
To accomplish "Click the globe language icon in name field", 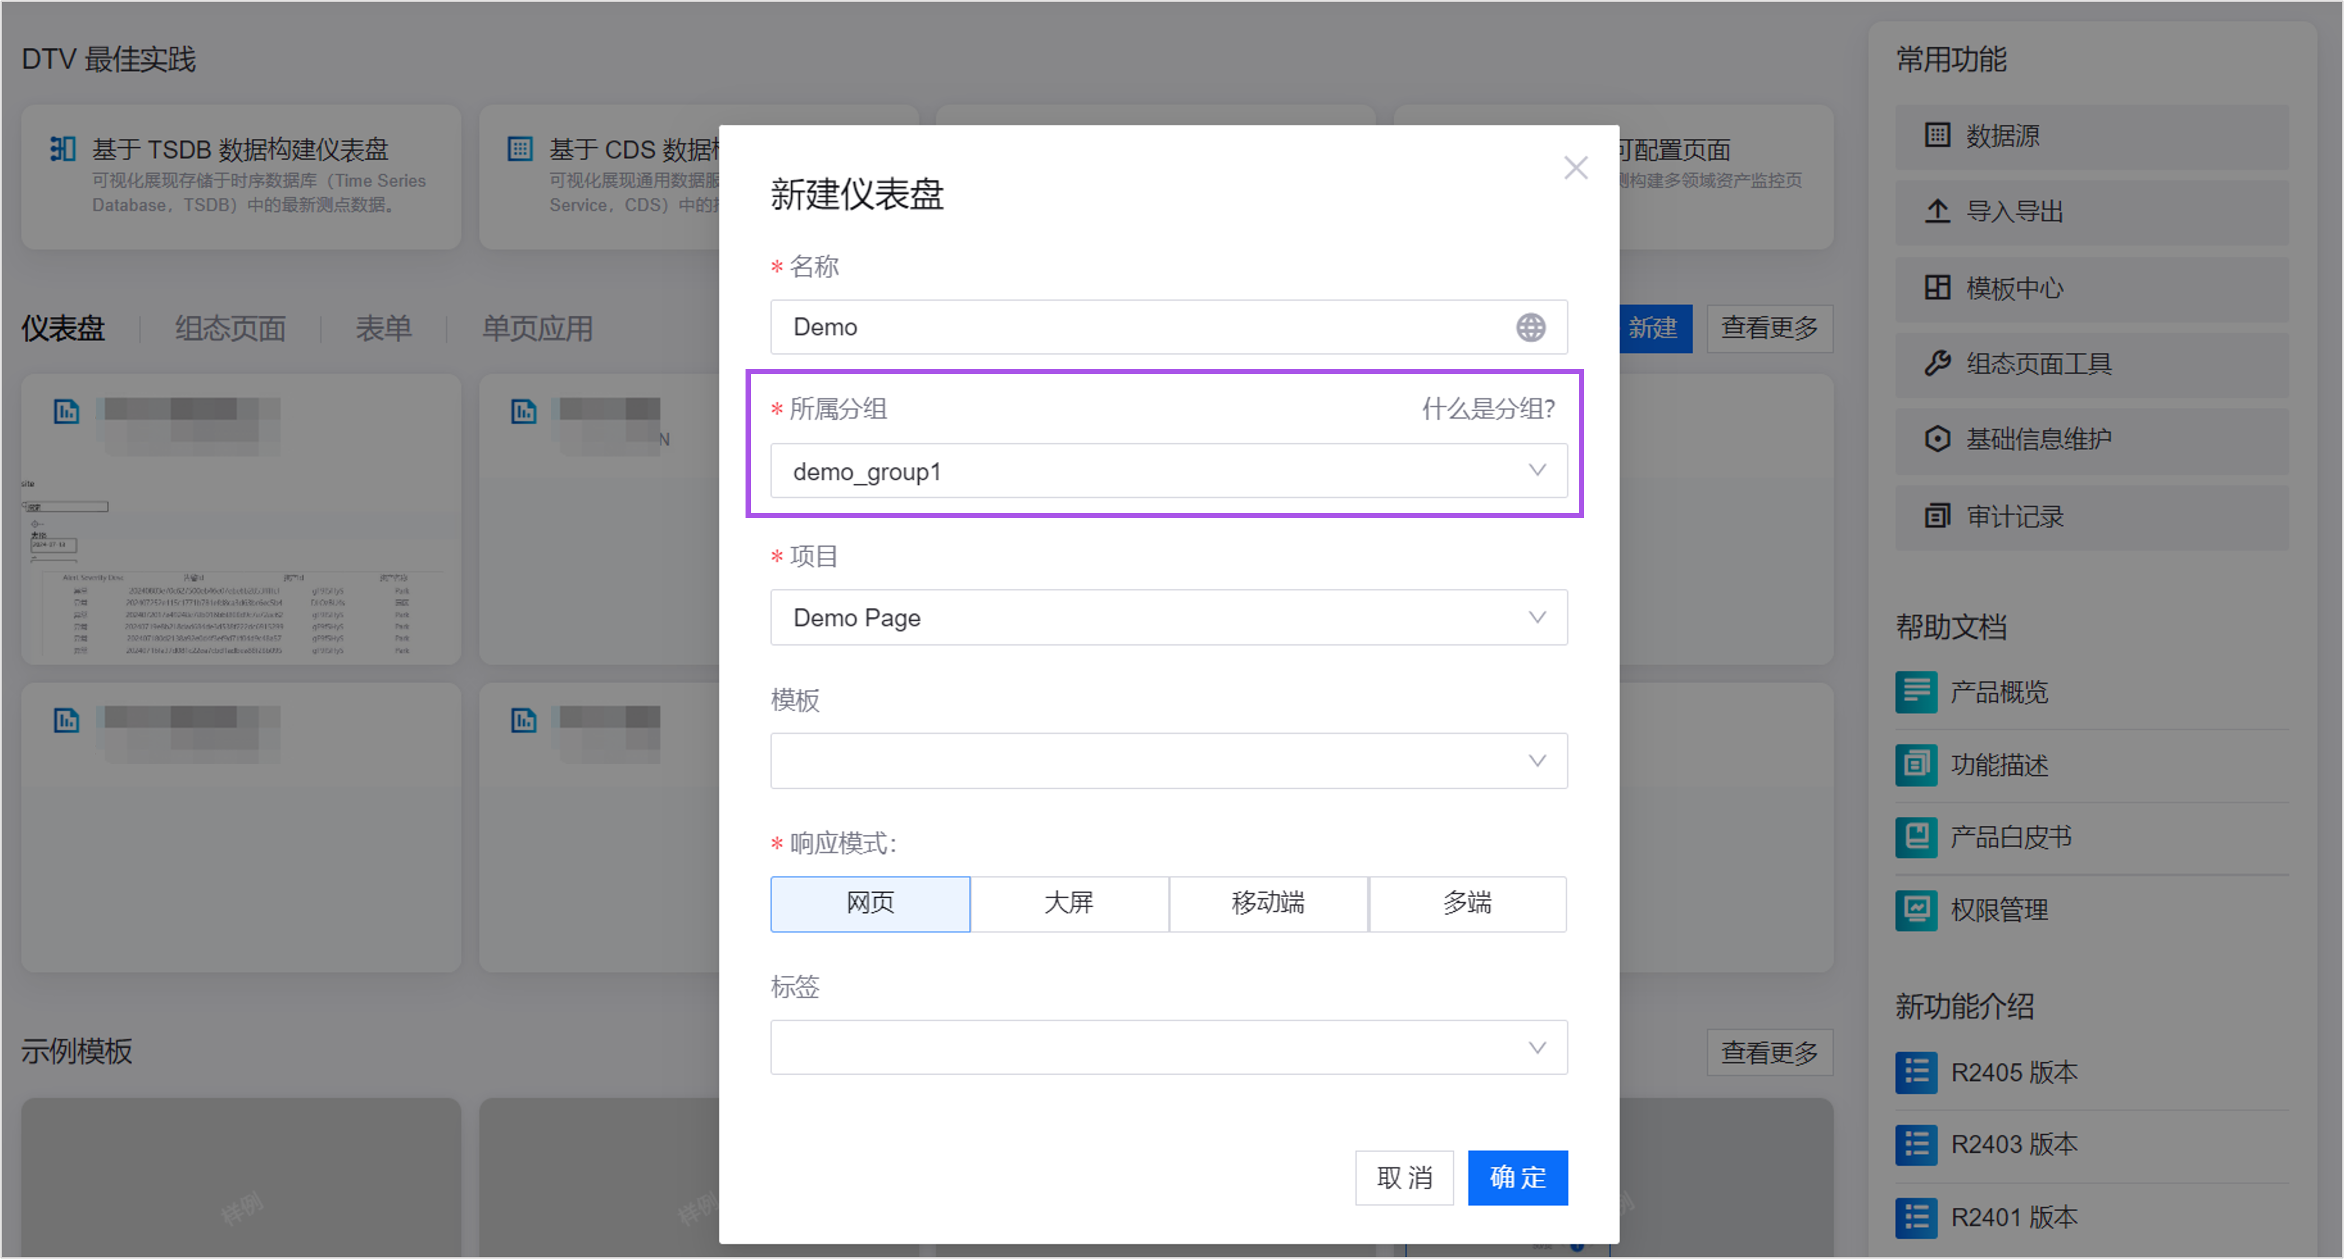I will click(1530, 327).
